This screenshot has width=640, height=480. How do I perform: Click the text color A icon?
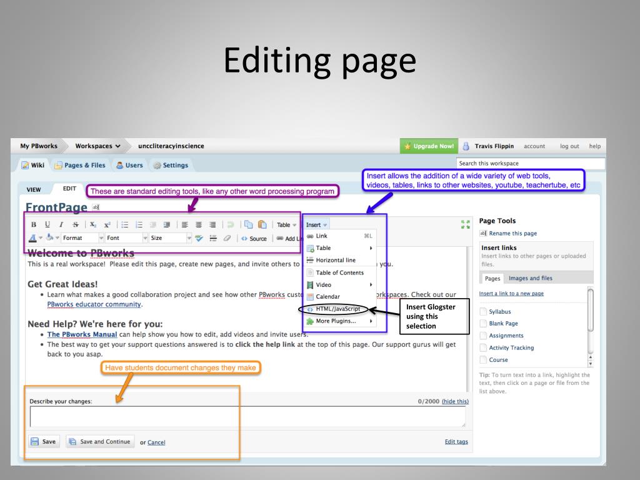(32, 238)
